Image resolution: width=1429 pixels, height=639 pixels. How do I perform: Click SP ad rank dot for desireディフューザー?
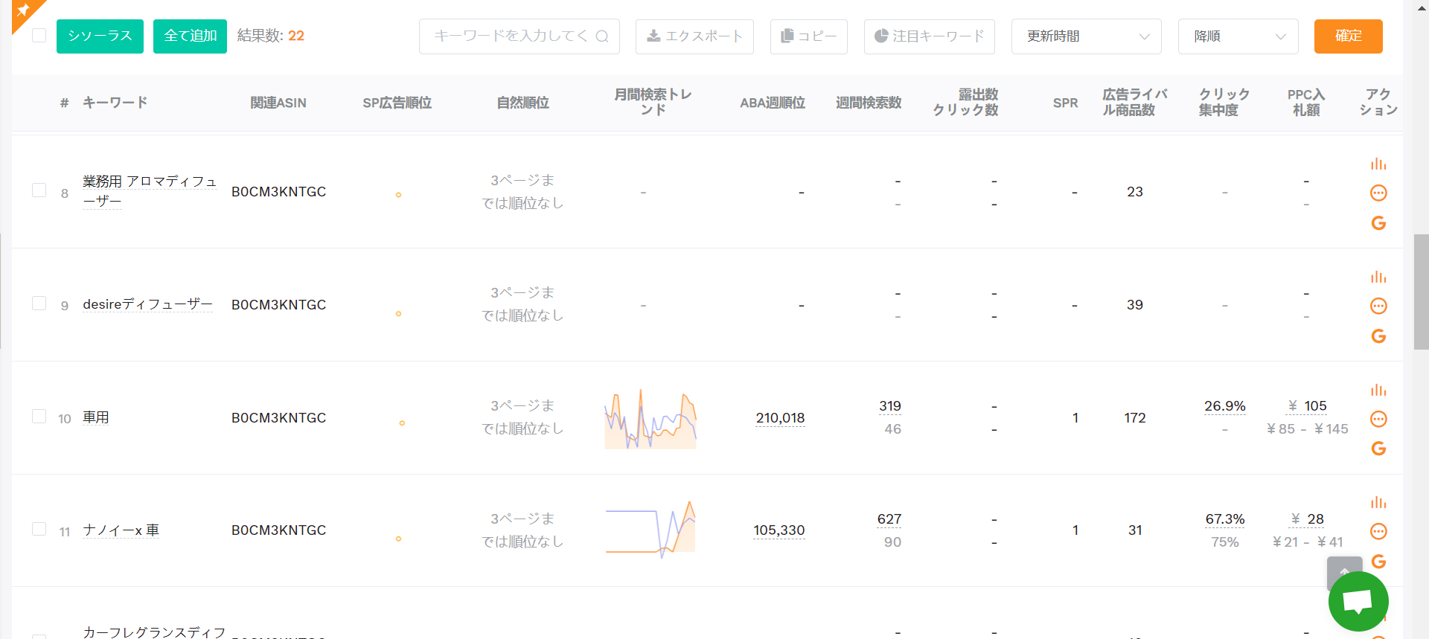[x=399, y=314]
